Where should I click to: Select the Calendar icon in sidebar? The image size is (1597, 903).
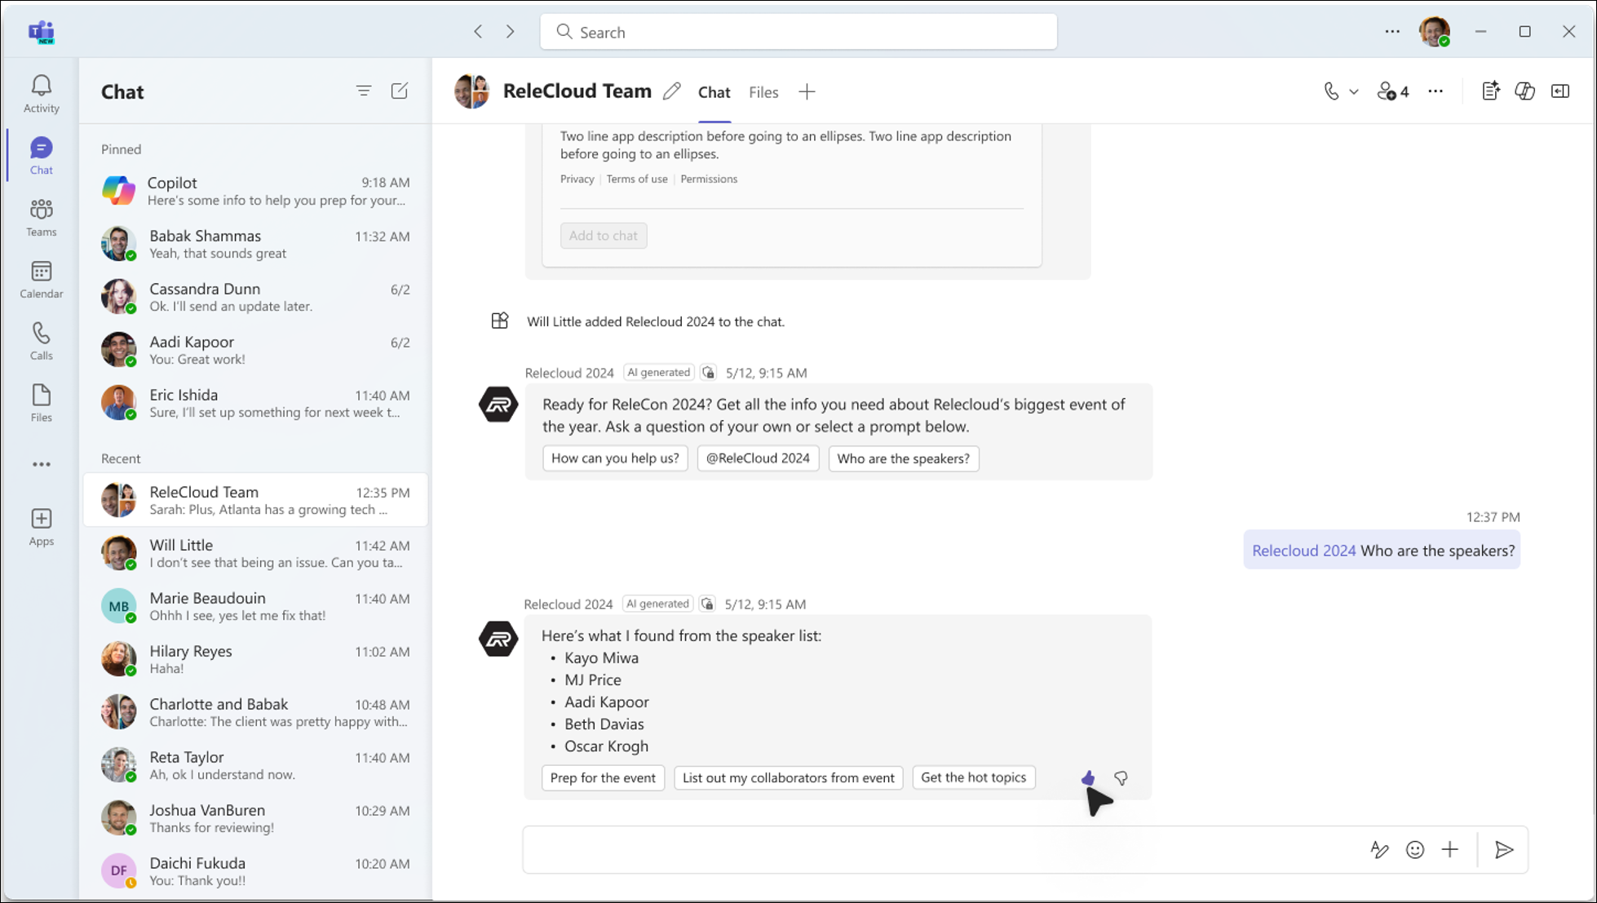tap(41, 279)
